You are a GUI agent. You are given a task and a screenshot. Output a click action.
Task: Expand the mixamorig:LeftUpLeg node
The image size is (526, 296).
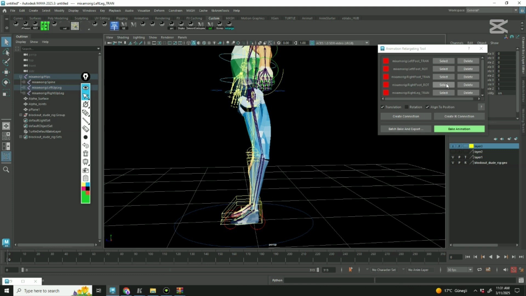coord(24,88)
